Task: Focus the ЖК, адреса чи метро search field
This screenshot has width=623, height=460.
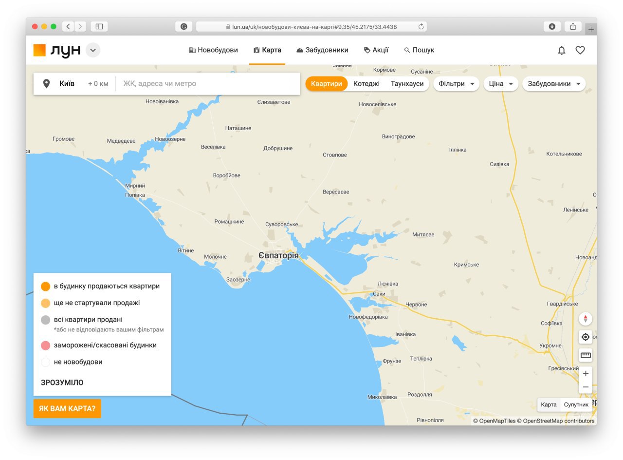Action: coord(208,84)
